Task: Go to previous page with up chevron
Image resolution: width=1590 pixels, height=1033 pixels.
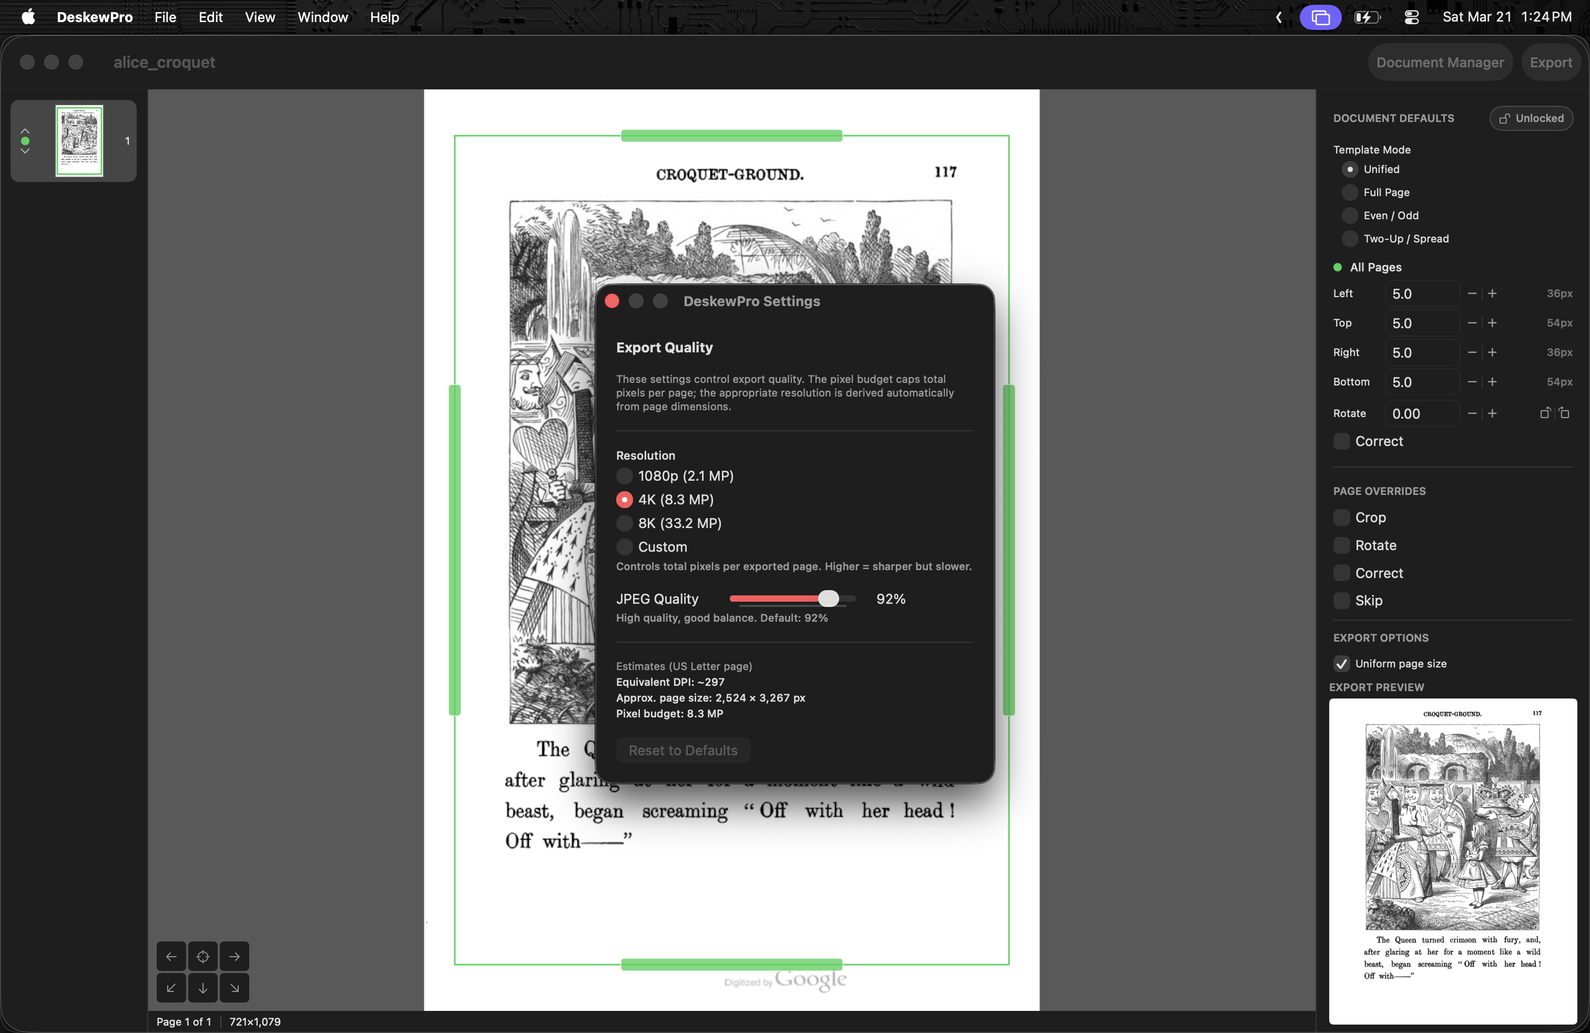Action: coord(25,131)
